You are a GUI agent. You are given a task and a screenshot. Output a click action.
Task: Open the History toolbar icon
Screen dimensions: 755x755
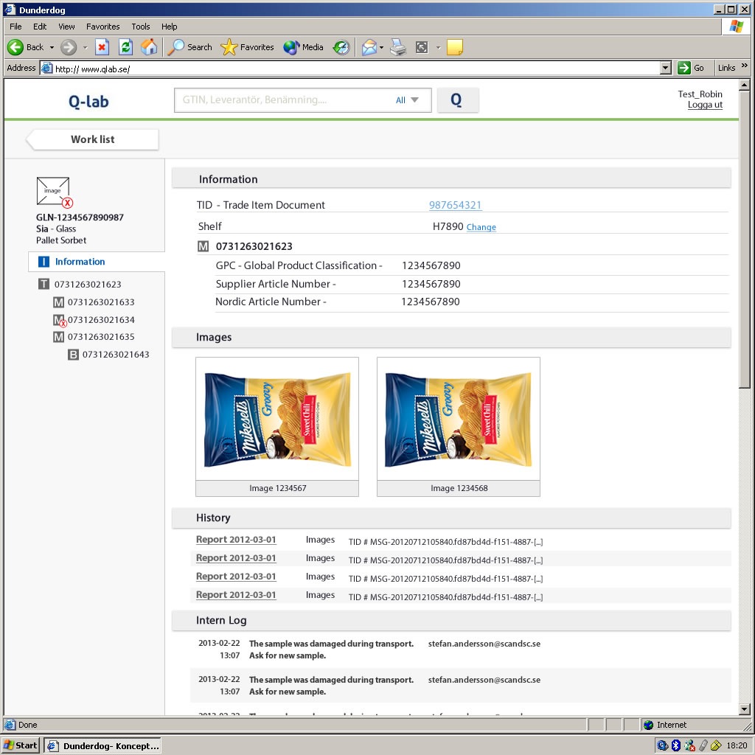pos(341,47)
